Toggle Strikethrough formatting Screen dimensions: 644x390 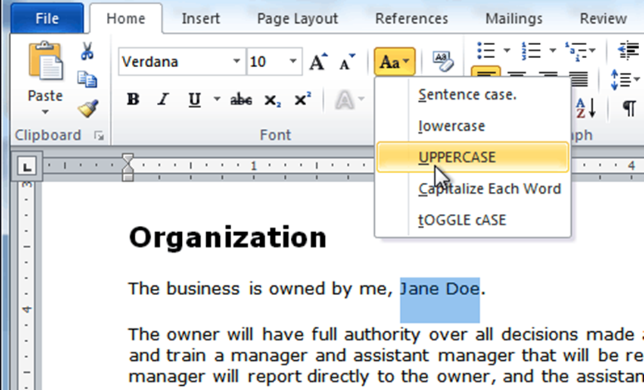coord(241,99)
